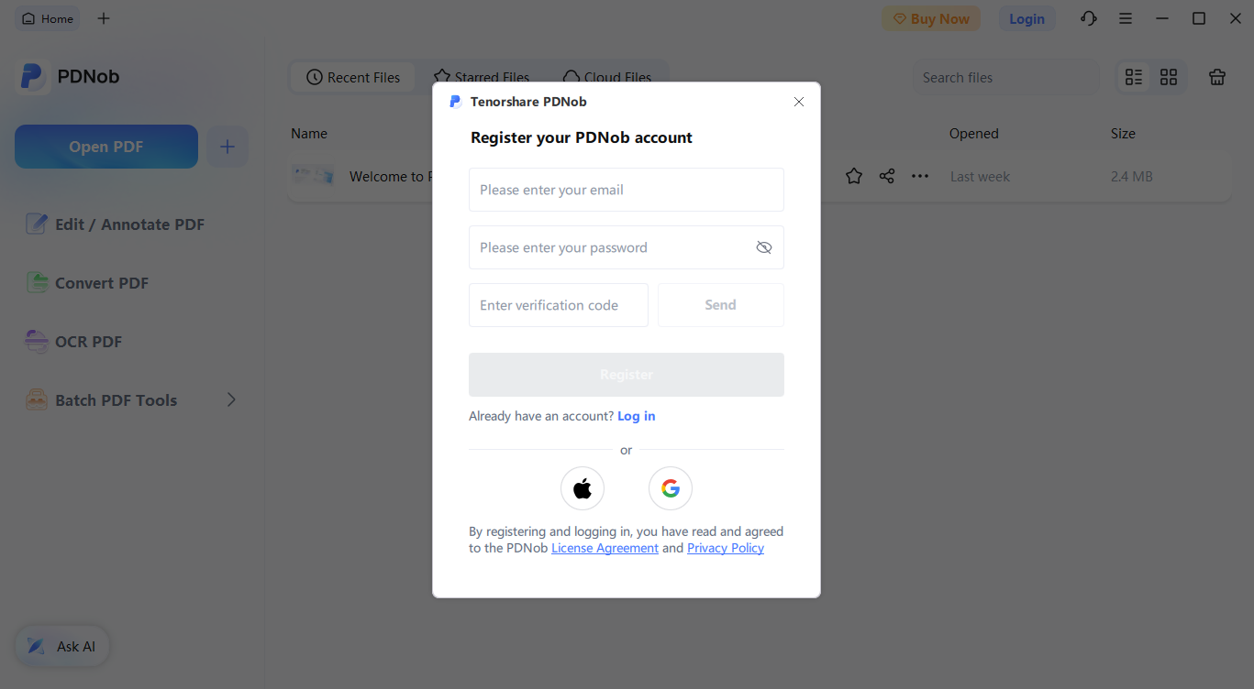Screen dimensions: 1254x689
Task: Open the share options for the file
Action: click(886, 176)
